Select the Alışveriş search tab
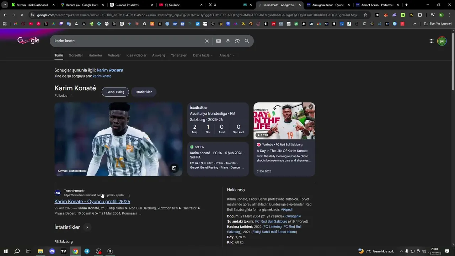The height and width of the screenshot is (256, 455). [159, 55]
